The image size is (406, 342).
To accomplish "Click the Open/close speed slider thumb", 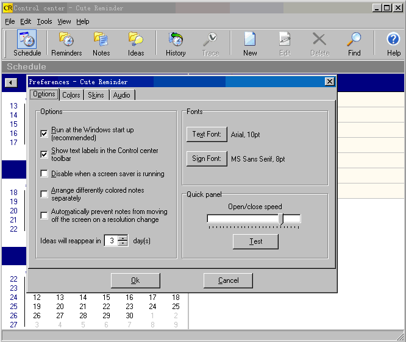I will pyautogui.click(x=281, y=219).
